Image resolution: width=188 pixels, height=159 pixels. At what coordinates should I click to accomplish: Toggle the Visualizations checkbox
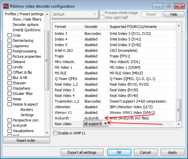[10, 131]
